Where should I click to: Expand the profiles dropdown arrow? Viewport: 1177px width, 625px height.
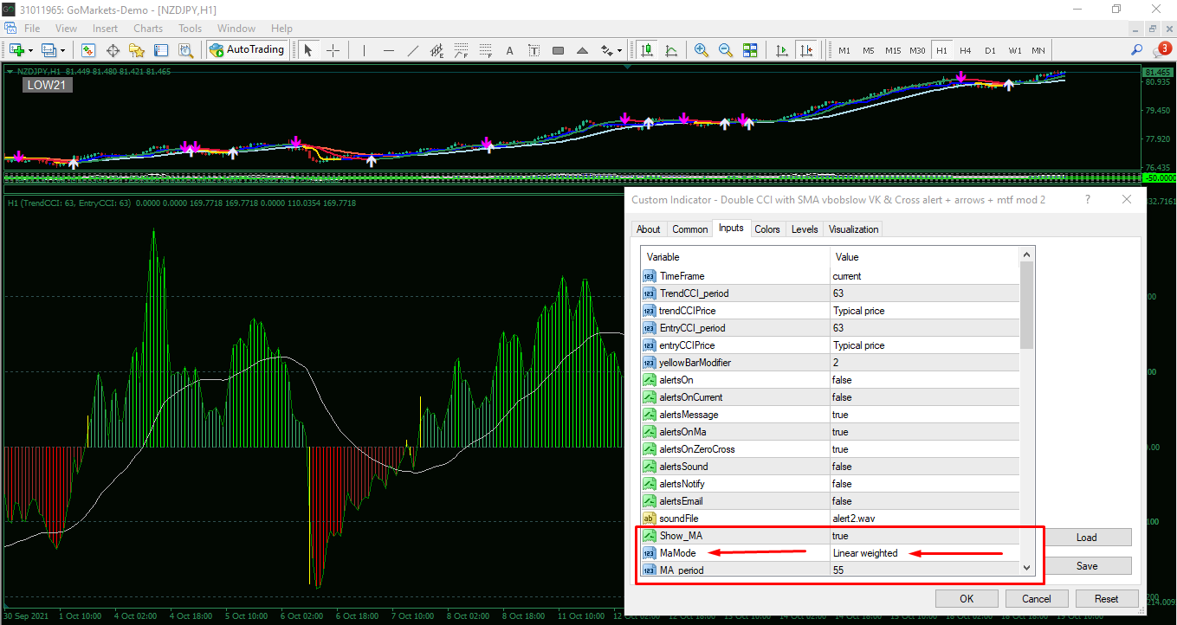pyautogui.click(x=63, y=50)
